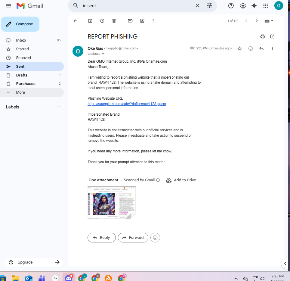Image resolution: width=290 pixels, height=281 pixels.
Task: View Scanned by Gmail info icon
Action: pos(158,180)
